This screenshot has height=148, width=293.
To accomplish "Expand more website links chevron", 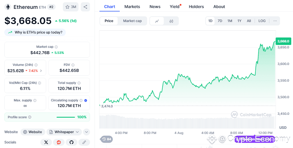I will 86,132.
